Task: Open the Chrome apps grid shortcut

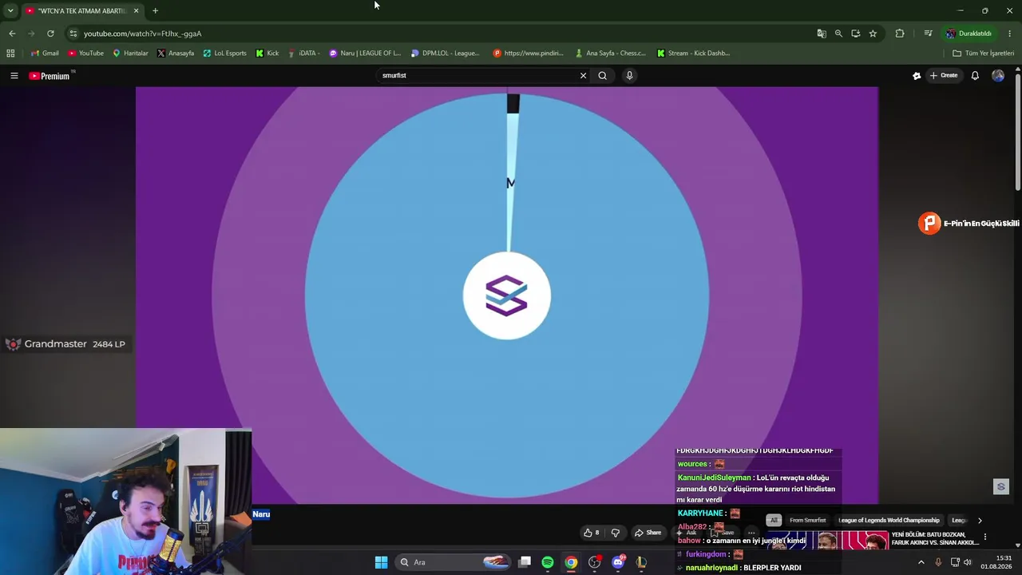Action: (10, 54)
